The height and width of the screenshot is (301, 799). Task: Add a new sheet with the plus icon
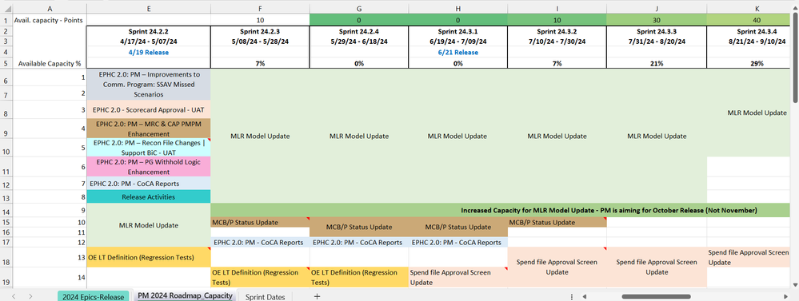click(317, 296)
